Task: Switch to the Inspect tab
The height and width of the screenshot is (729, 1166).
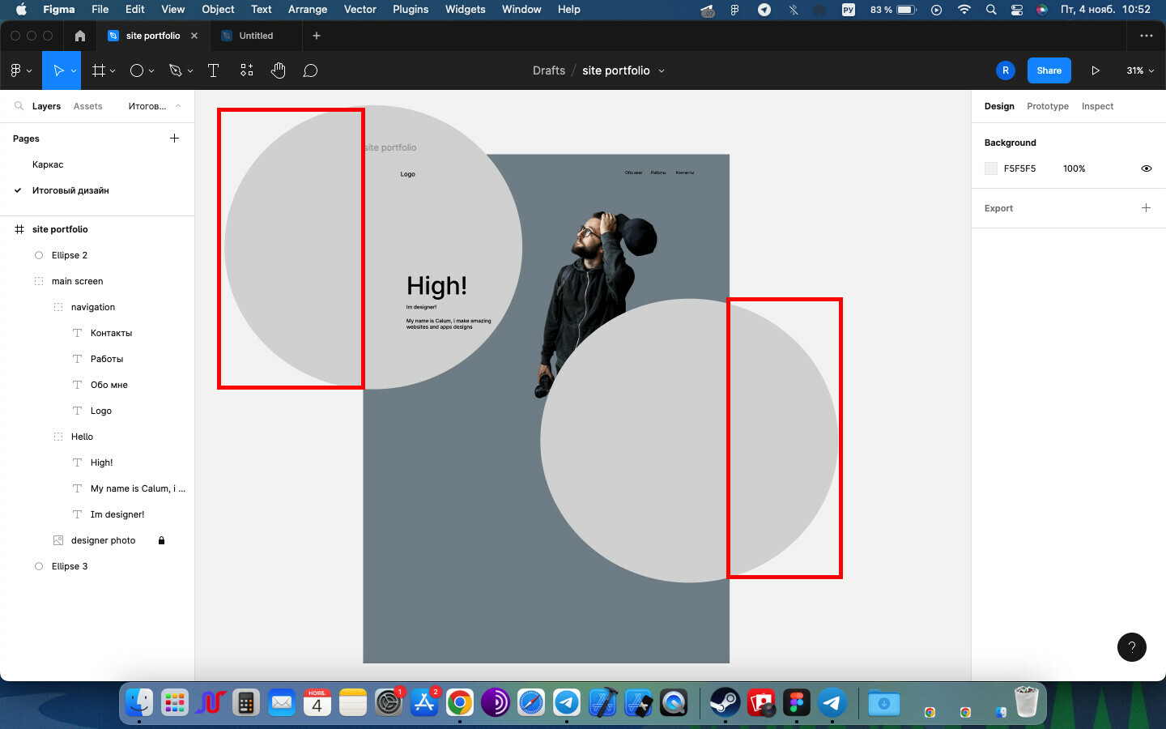Action: (x=1097, y=106)
